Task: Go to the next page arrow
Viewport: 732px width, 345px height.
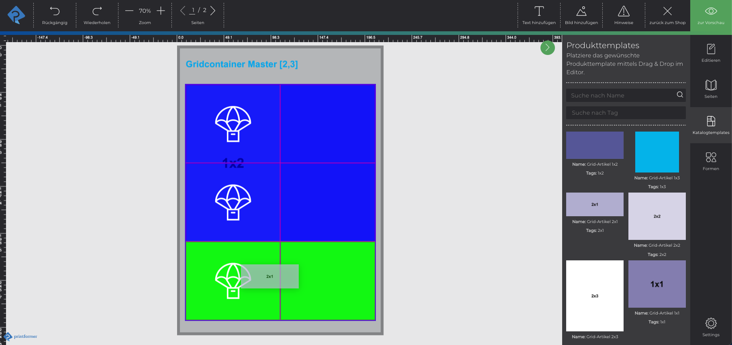Action: tap(213, 11)
